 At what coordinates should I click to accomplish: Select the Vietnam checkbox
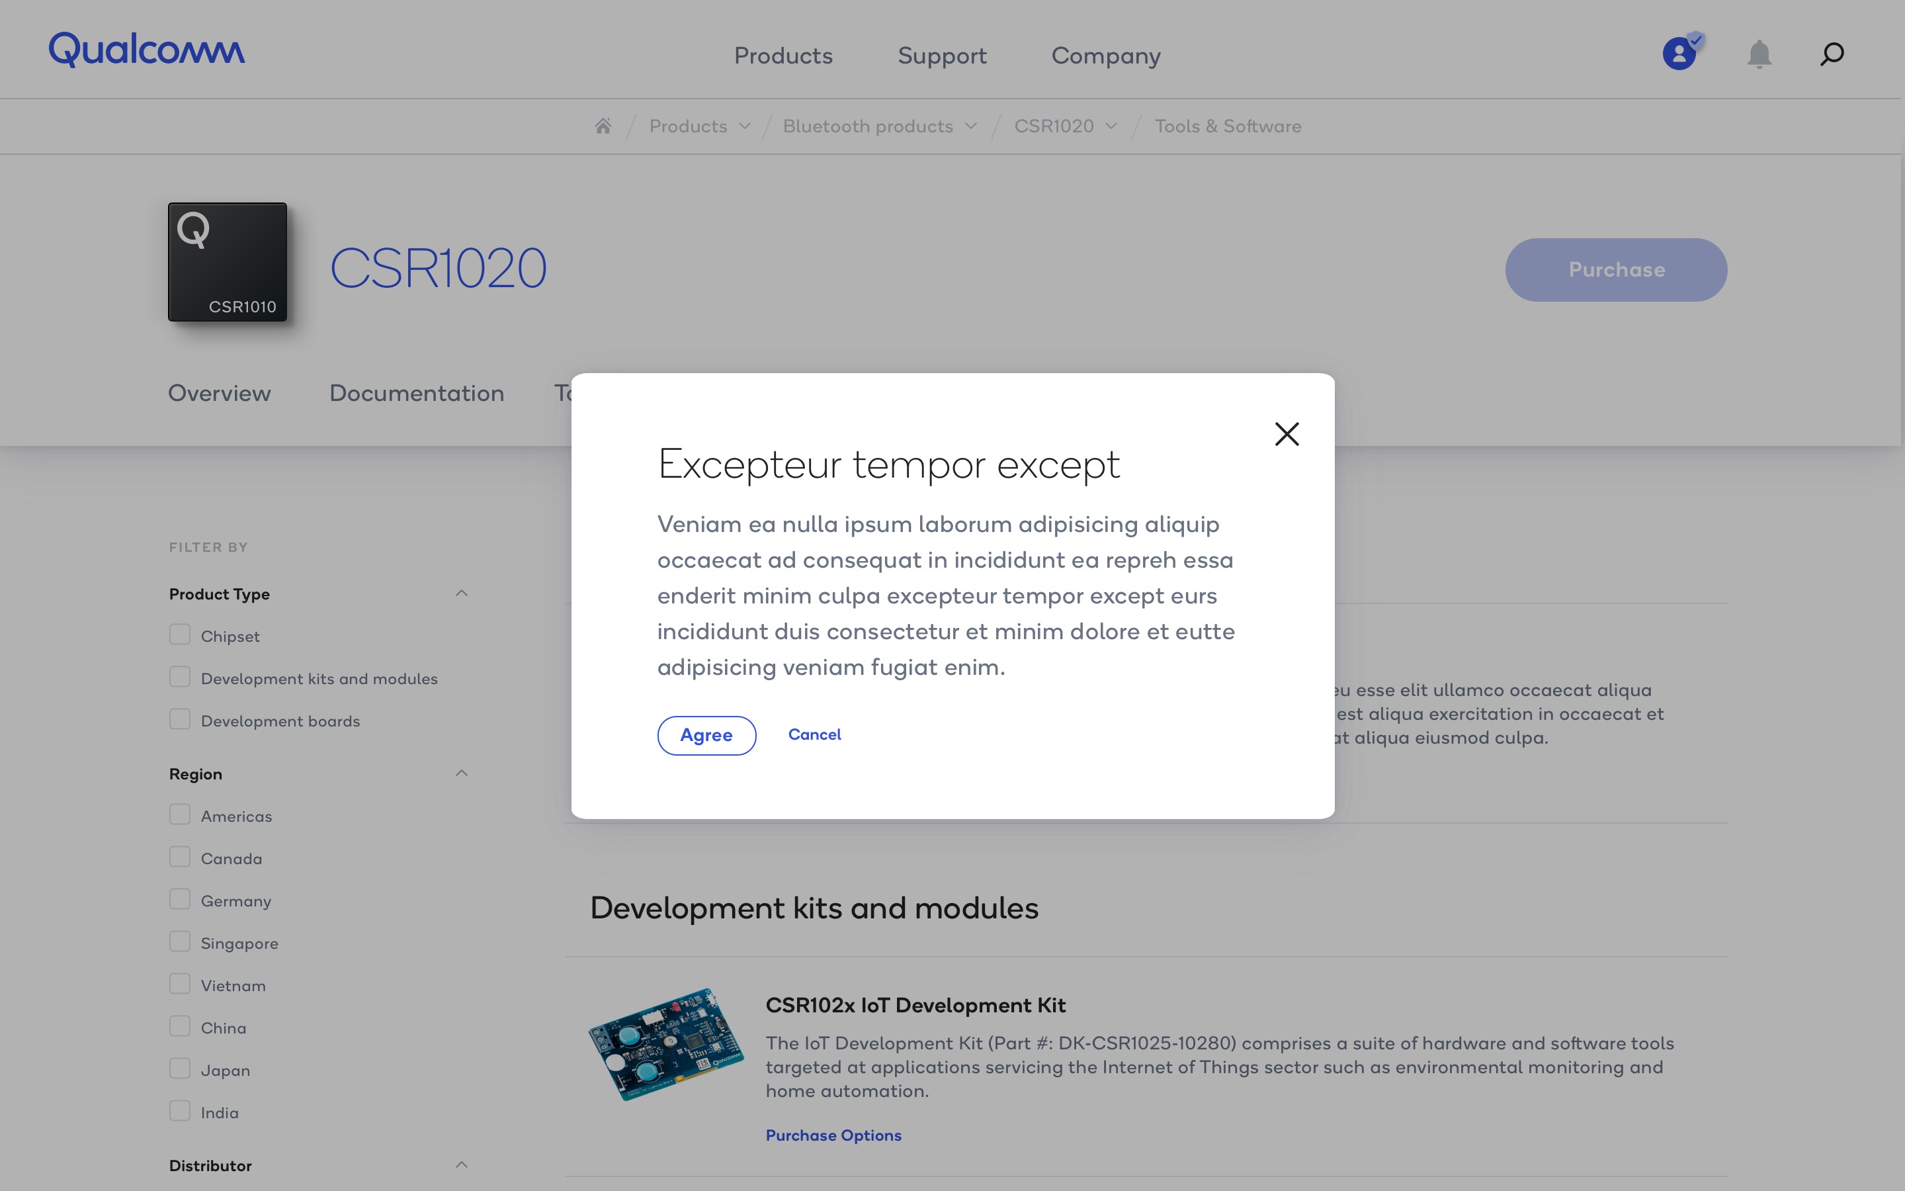pos(181,985)
